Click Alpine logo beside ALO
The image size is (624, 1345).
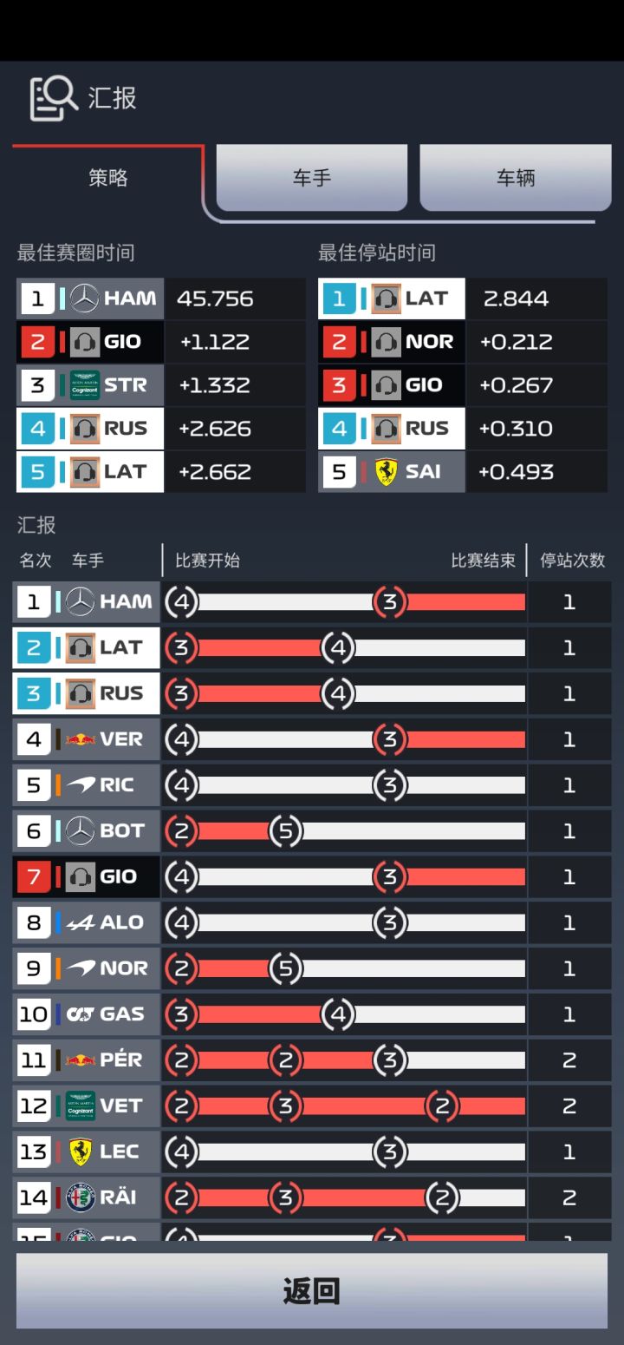coord(81,922)
